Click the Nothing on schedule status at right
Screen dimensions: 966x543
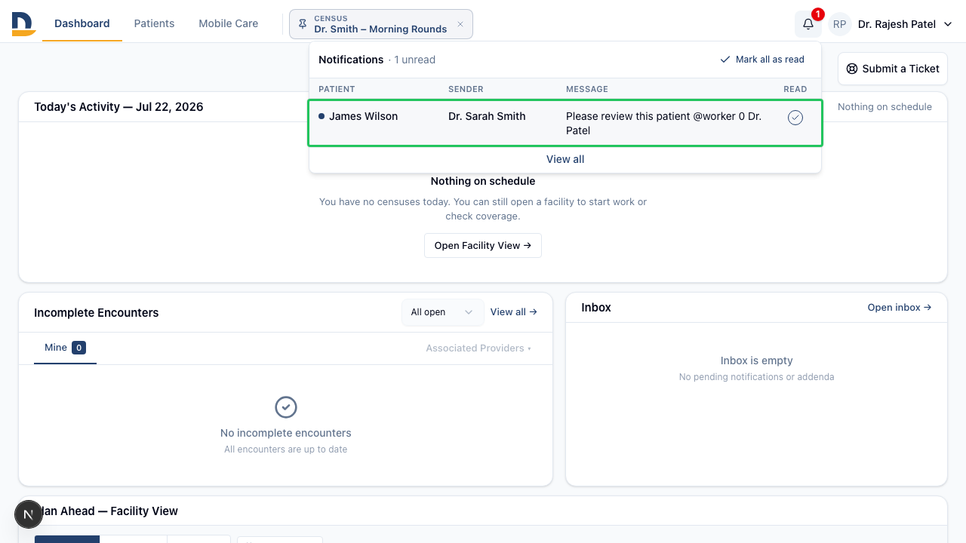(x=884, y=107)
